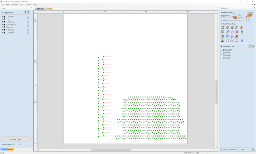Click the right-side sheet icon for In cut layer
This screenshot has height=154, width=256.
click(x=28, y=27)
